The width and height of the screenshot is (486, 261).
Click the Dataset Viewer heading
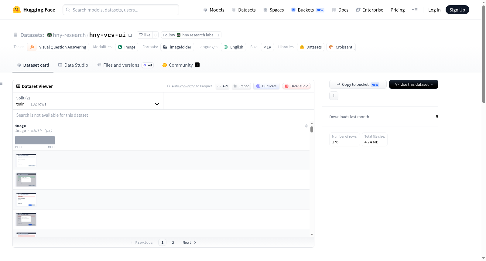click(37, 86)
